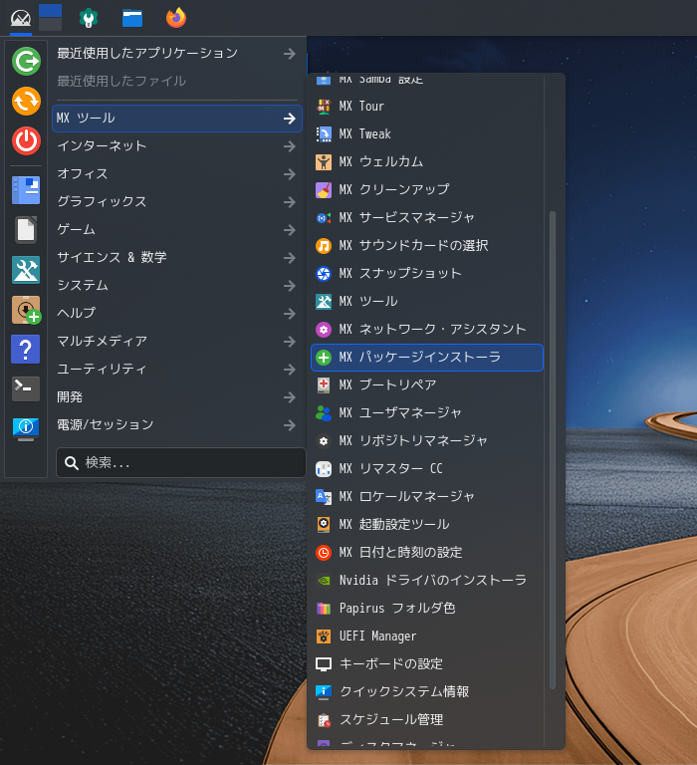This screenshot has height=765, width=697.
Task: Expand the インターネット category arrow
Action: pos(290,145)
